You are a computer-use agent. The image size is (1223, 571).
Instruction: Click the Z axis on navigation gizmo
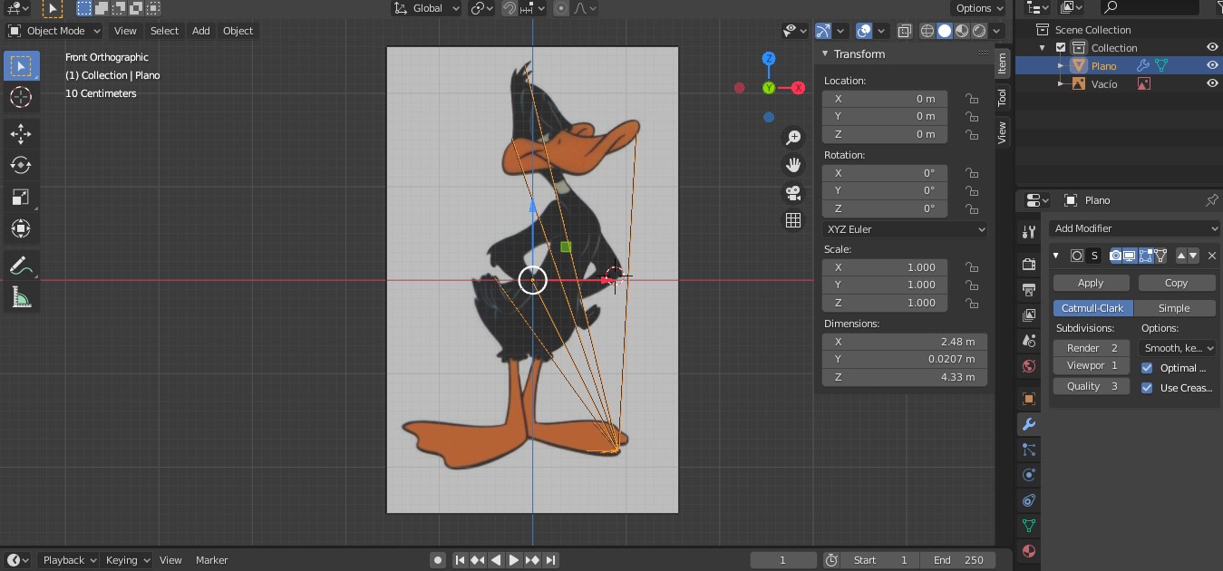[768, 59]
